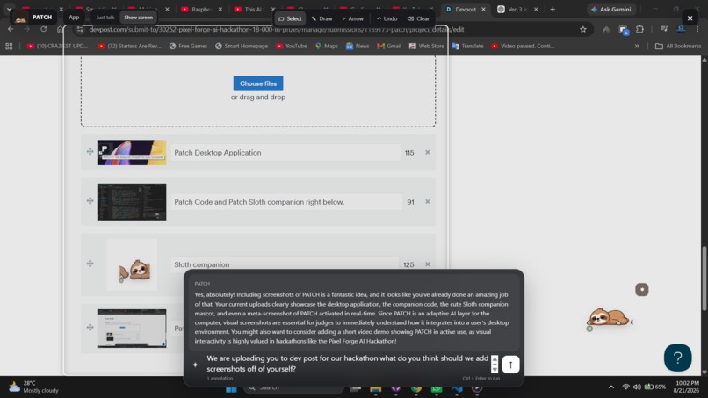Open the Ask Gemini panel

[x=610, y=9]
